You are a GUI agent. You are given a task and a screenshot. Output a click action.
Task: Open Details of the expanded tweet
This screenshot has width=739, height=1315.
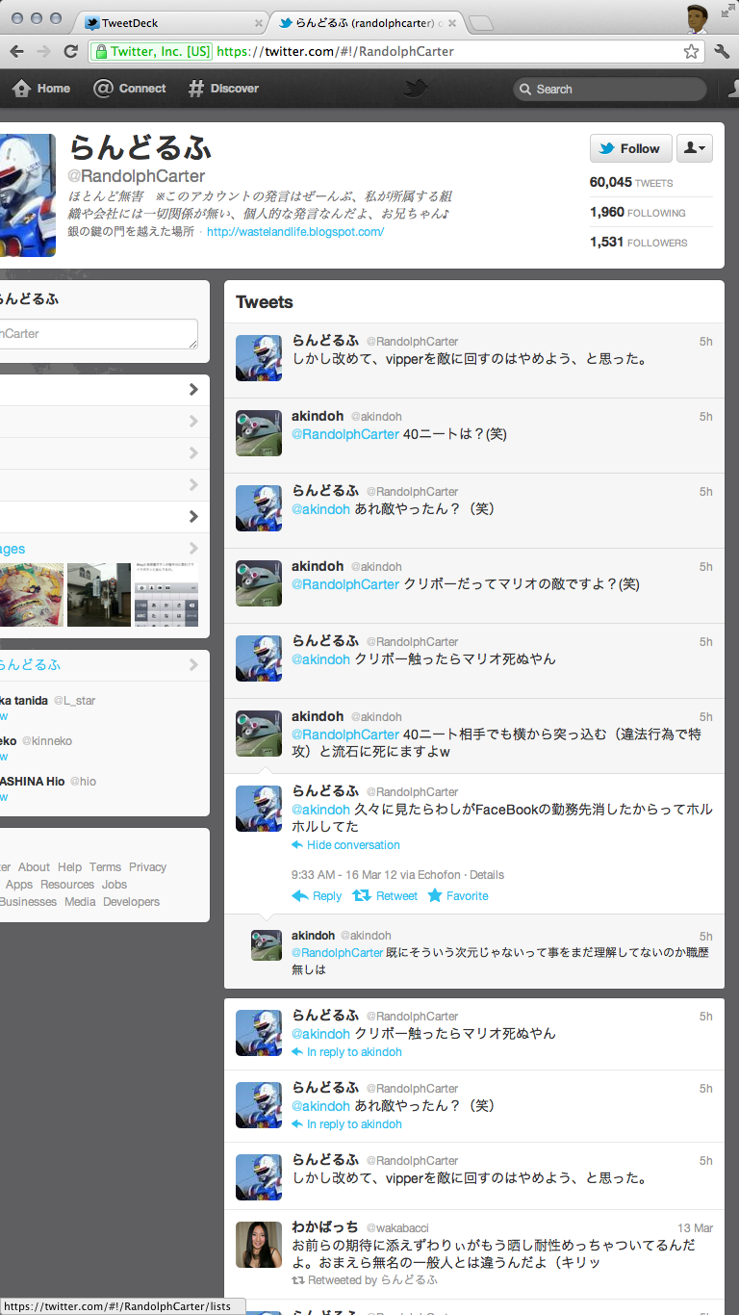pos(487,875)
